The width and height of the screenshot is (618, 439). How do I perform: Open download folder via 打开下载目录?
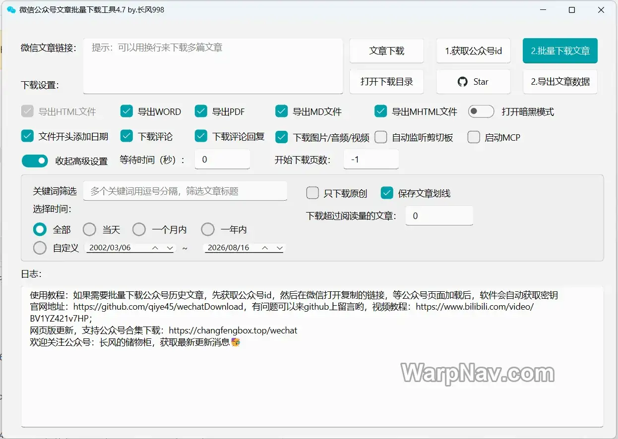point(387,82)
